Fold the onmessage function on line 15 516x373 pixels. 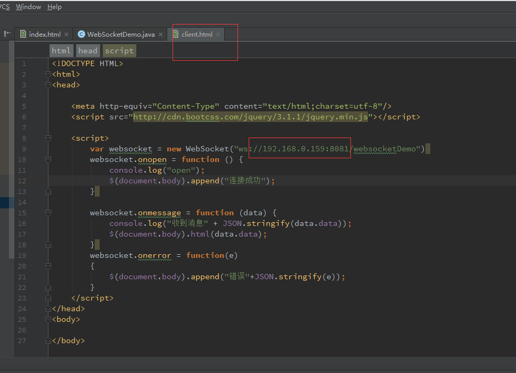(48, 213)
